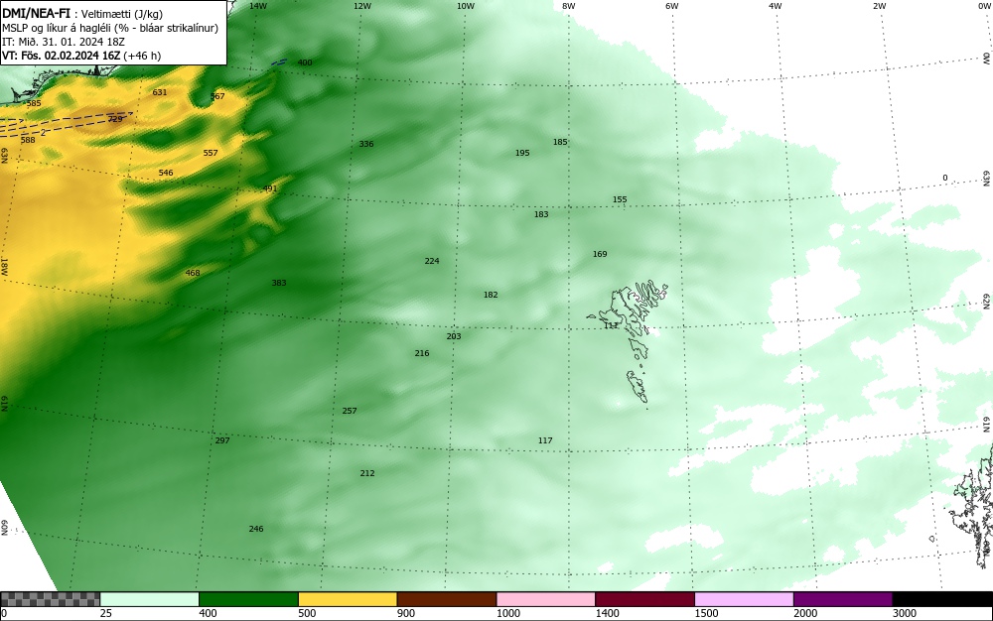Viewport: 993px width, 621px height.
Task: Select the lilac 1500–2000 legend swatch
Action: point(744,599)
